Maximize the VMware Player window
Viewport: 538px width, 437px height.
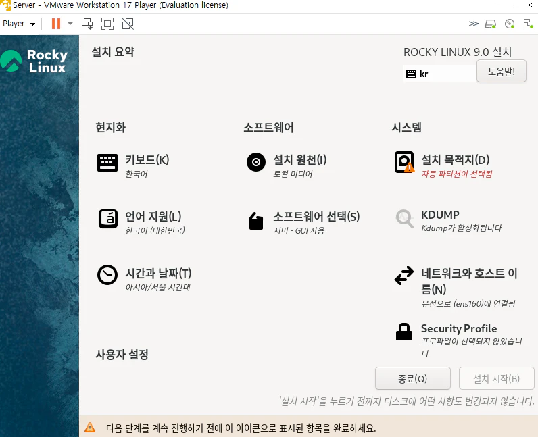pyautogui.click(x=514, y=5)
